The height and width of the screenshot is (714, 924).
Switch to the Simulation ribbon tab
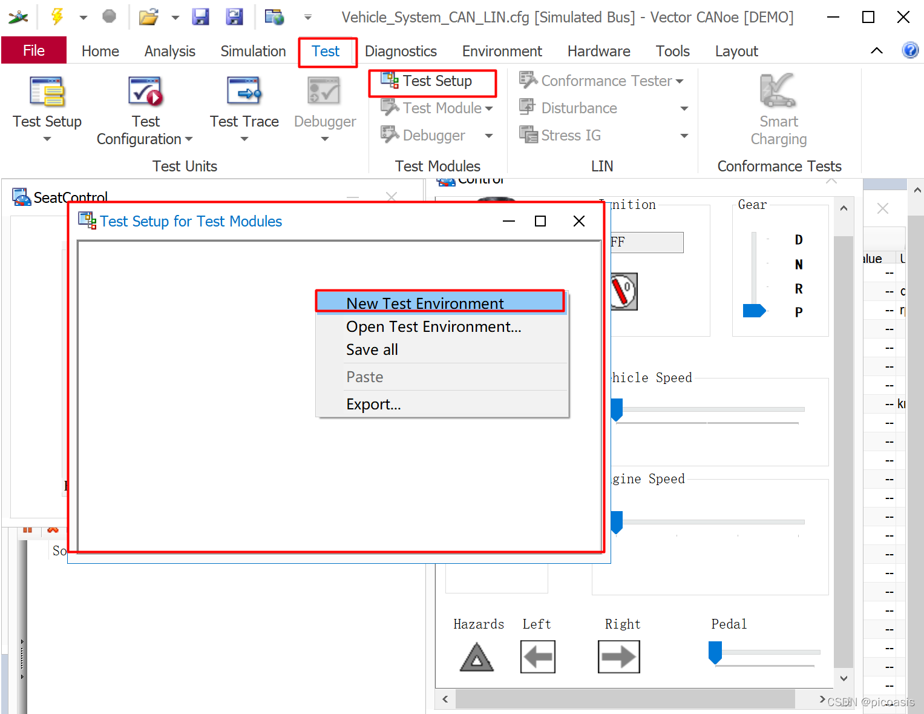tap(254, 51)
